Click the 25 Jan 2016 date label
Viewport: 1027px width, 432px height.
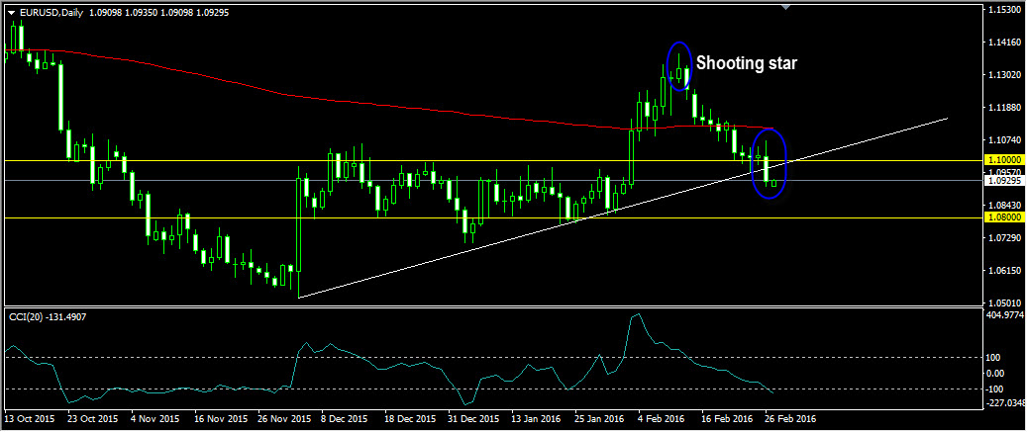click(x=600, y=418)
